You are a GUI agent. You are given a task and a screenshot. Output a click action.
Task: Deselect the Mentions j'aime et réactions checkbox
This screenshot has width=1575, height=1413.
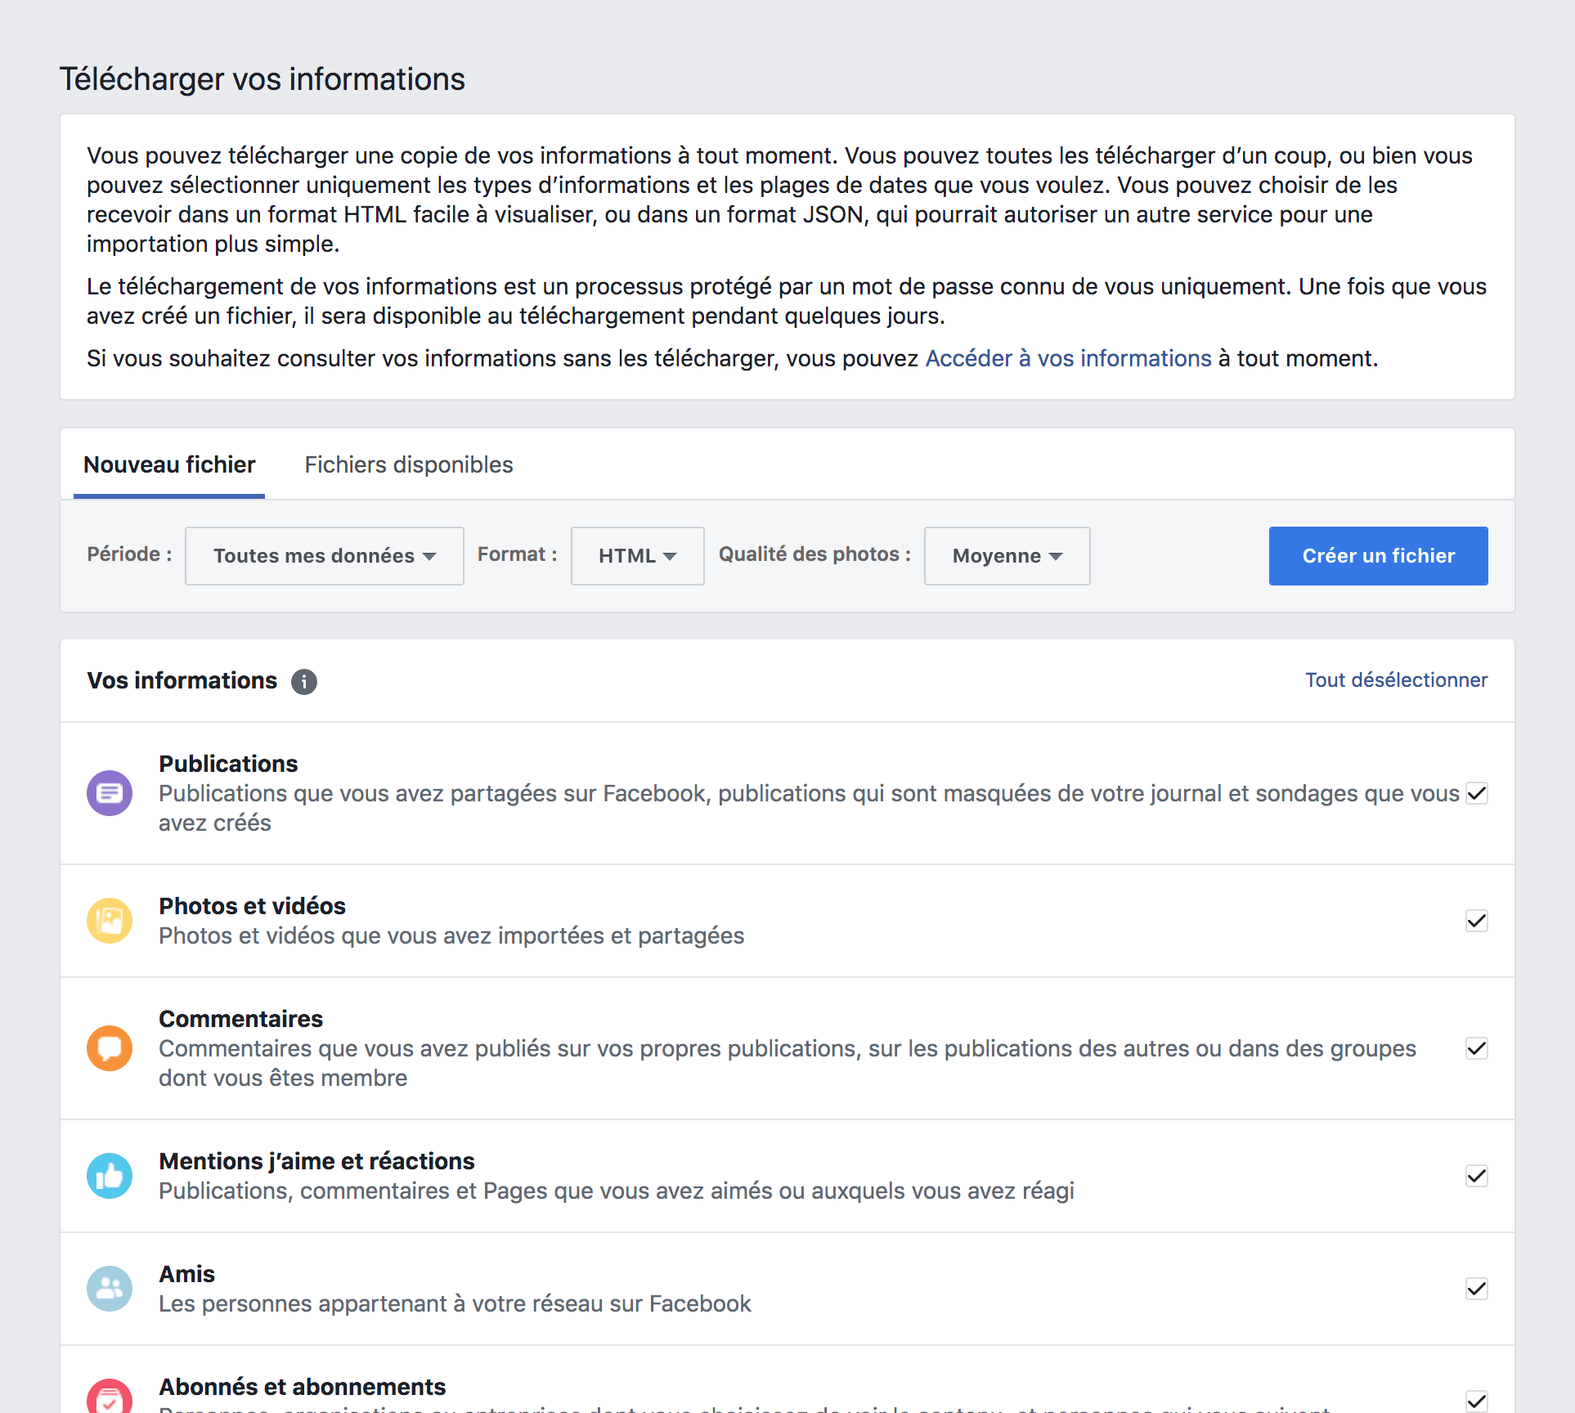point(1476,1176)
